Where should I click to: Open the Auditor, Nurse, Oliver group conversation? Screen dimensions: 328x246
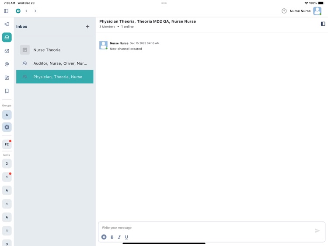(x=55, y=63)
